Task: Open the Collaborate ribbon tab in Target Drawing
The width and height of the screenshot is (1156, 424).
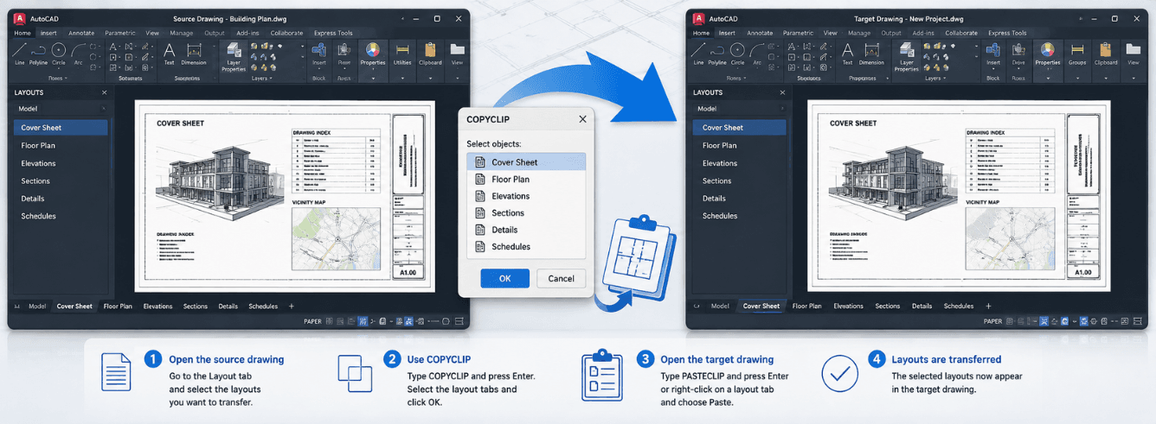Action: point(961,33)
